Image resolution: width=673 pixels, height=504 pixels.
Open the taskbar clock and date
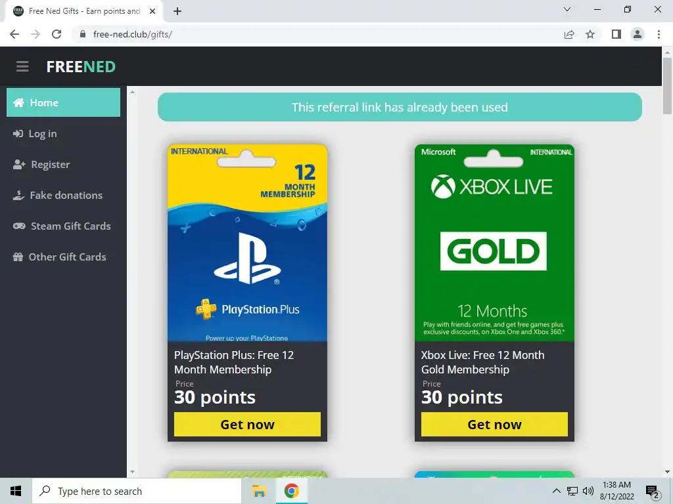[x=616, y=491]
